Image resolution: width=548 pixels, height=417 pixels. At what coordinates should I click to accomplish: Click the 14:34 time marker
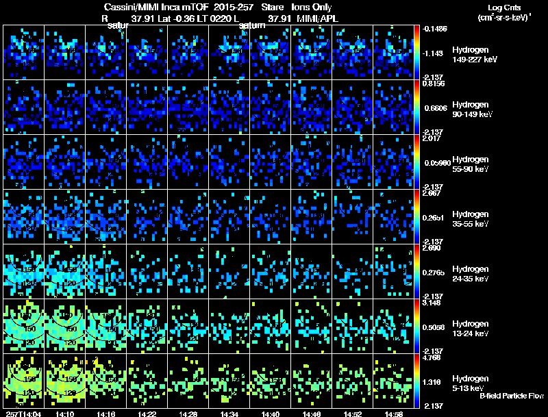tap(229, 413)
